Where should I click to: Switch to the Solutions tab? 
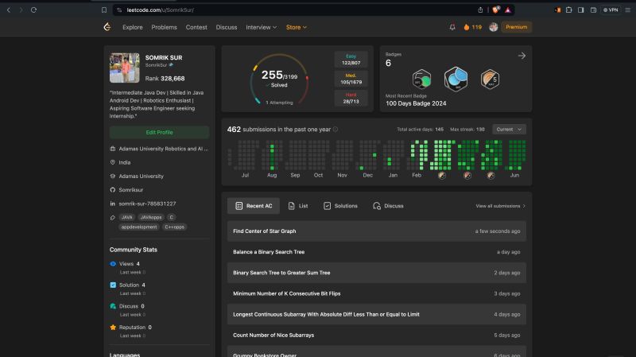340,206
